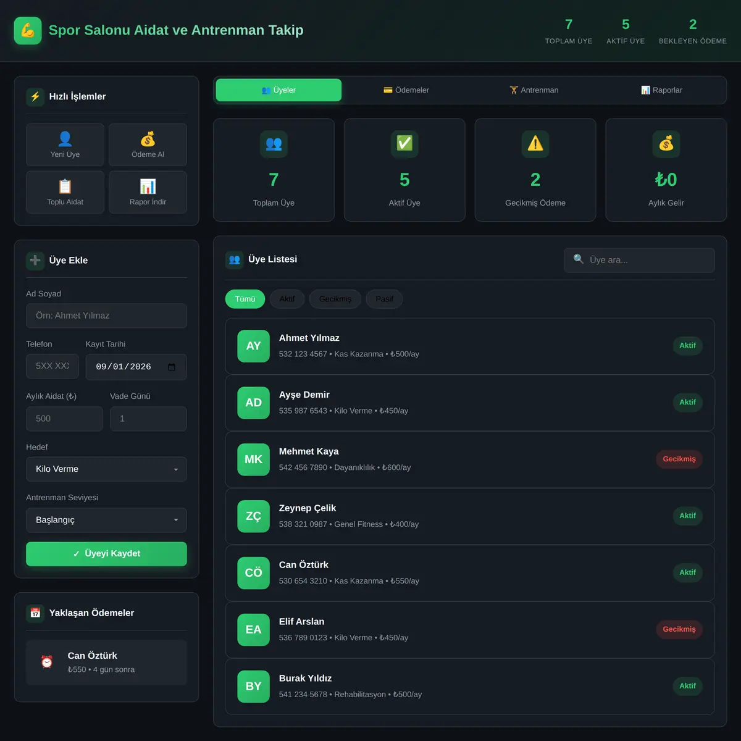
Task: Show all members with Tümü filter
Action: click(245, 299)
